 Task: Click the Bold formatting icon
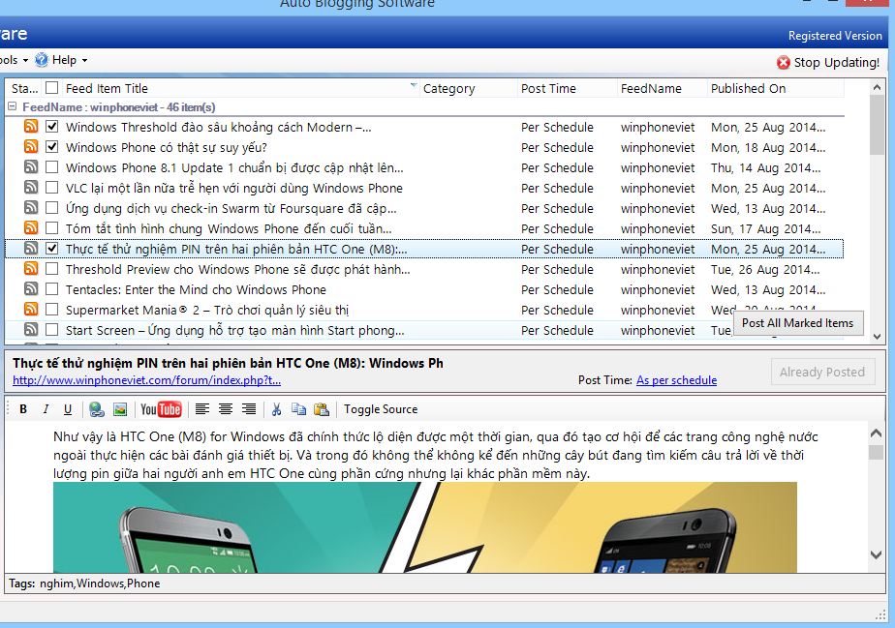point(23,409)
